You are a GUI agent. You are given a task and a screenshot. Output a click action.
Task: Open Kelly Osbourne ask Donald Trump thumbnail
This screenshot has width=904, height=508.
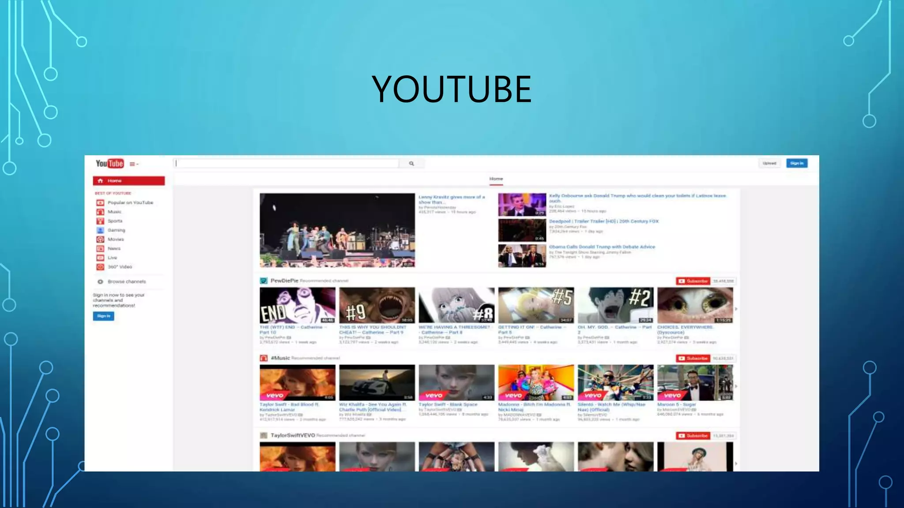coord(522,205)
